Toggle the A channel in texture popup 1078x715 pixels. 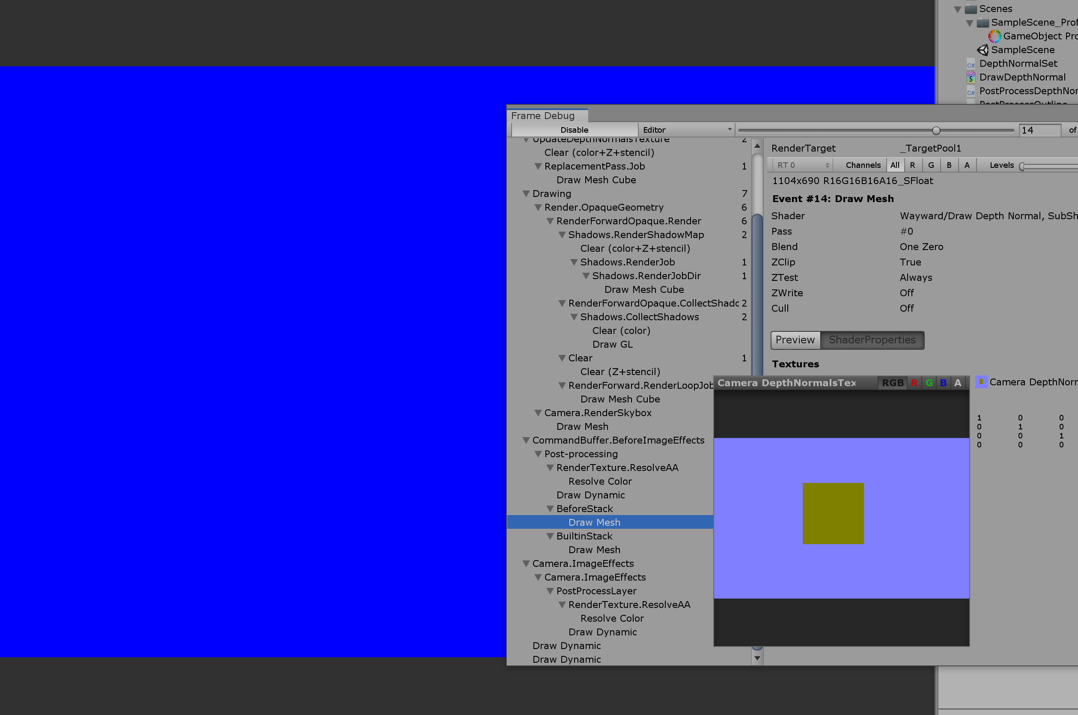pyautogui.click(x=958, y=383)
